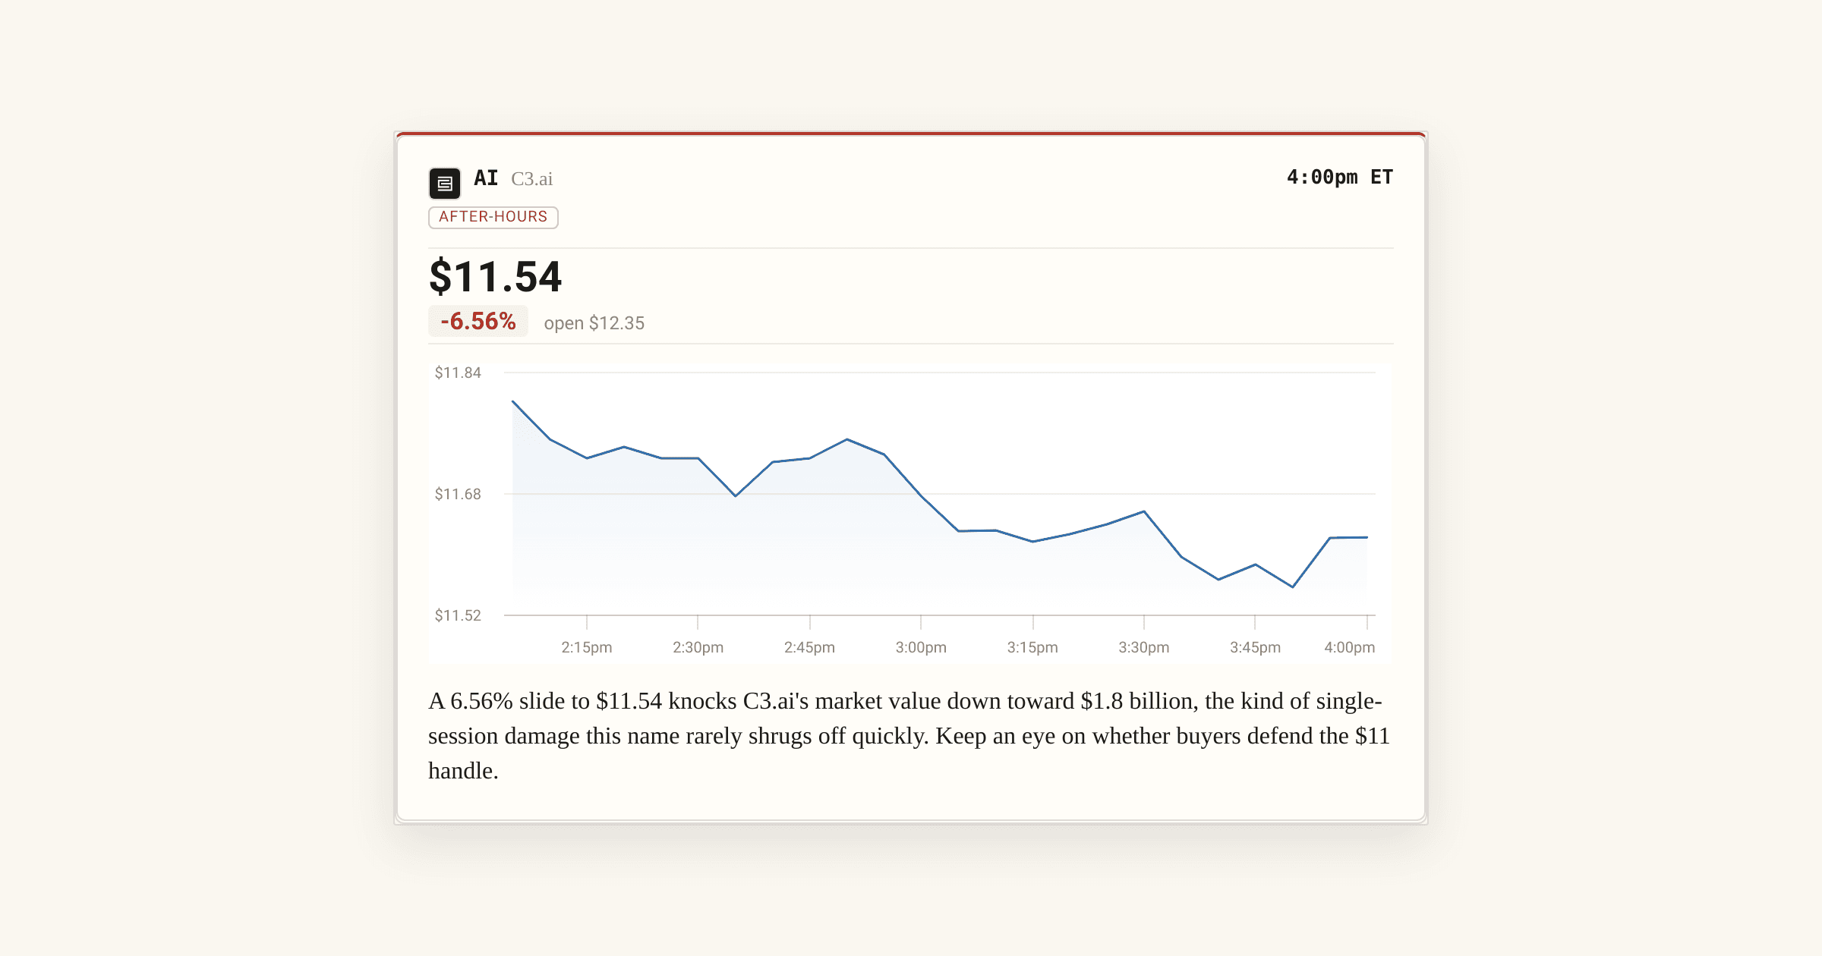Click the 2:30pm axis label

[698, 647]
